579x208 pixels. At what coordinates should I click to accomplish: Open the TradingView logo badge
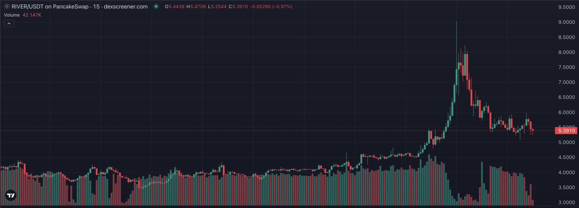click(11, 195)
